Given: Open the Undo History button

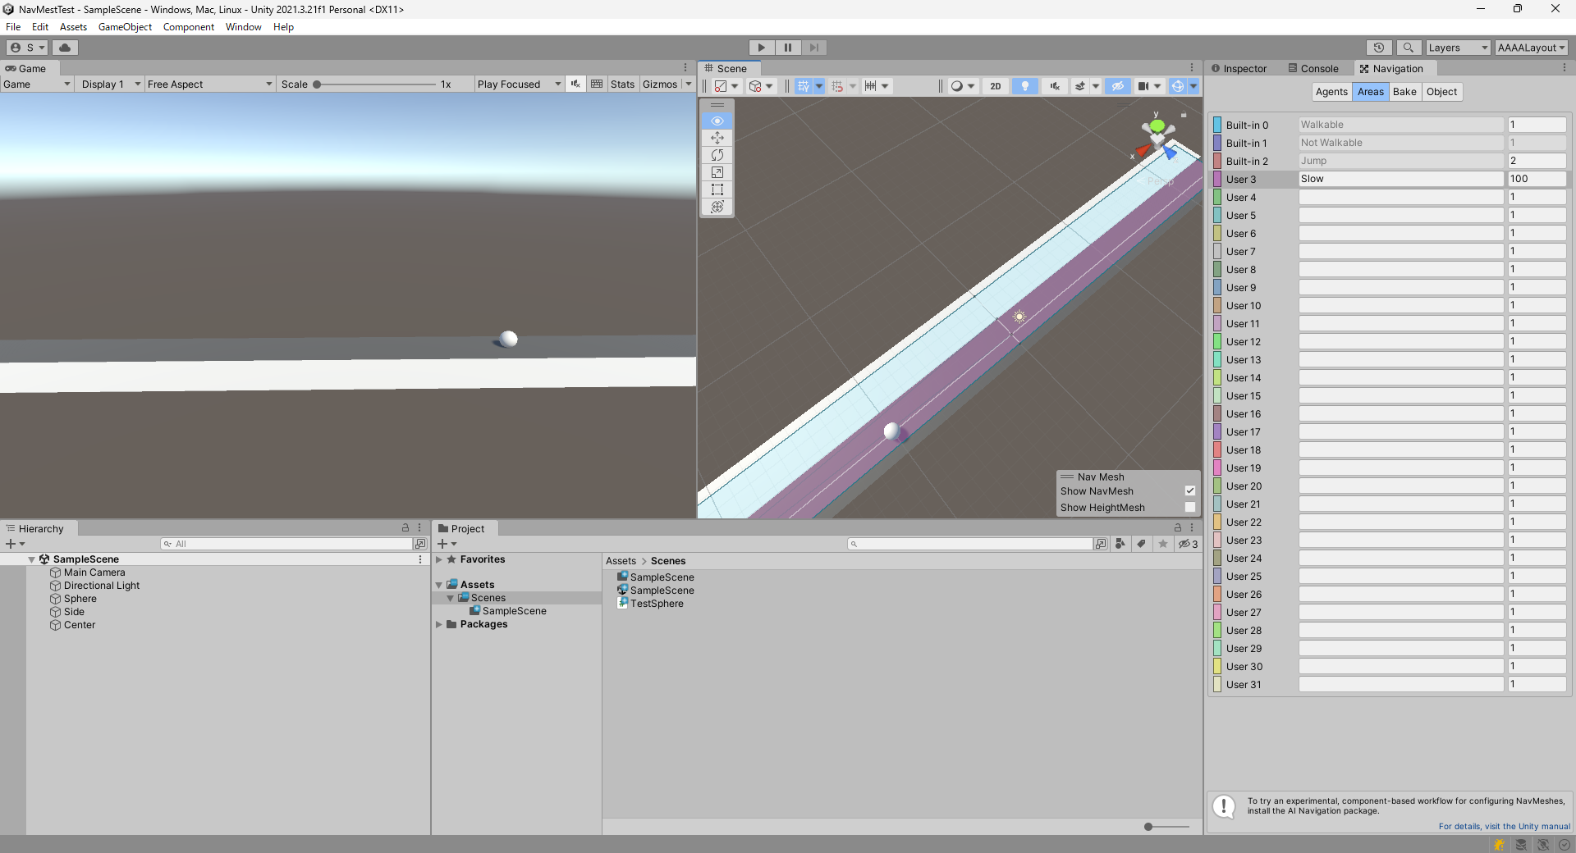Looking at the screenshot, I should [x=1379, y=48].
